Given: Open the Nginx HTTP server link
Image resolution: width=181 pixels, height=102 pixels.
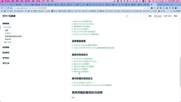Looking at the screenshot, I should coord(84,67).
